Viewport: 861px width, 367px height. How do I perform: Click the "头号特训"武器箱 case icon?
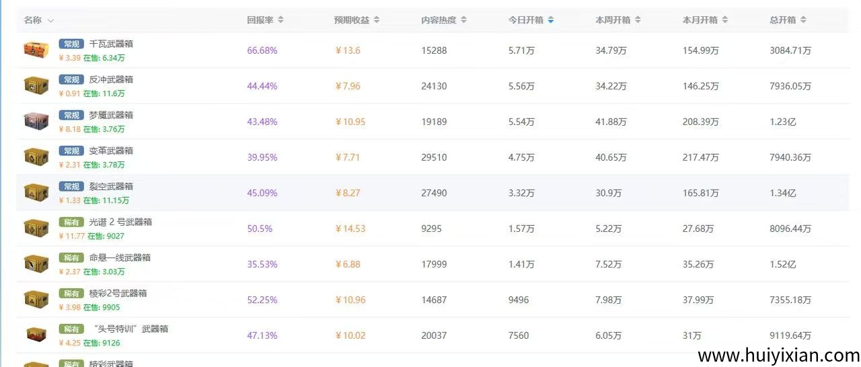tap(36, 335)
